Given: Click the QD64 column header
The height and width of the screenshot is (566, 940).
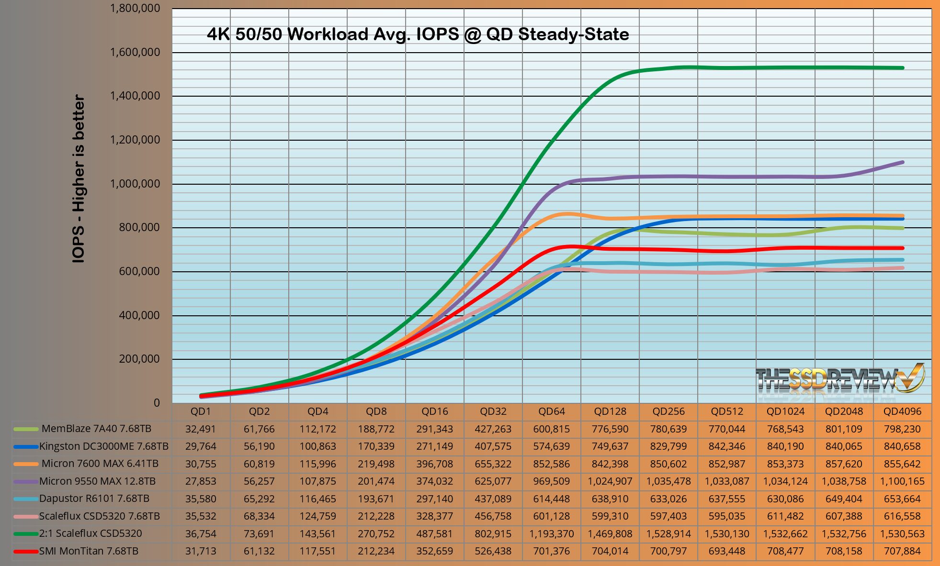Looking at the screenshot, I should pos(551,411).
